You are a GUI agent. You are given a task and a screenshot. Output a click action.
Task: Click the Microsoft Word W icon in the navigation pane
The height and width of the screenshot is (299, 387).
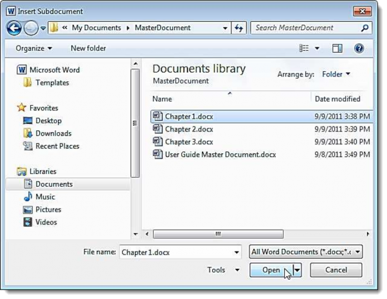click(22, 70)
